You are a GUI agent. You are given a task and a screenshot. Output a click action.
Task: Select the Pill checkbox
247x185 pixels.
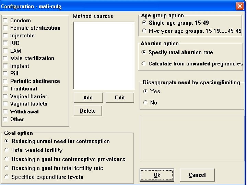click(x=5, y=74)
